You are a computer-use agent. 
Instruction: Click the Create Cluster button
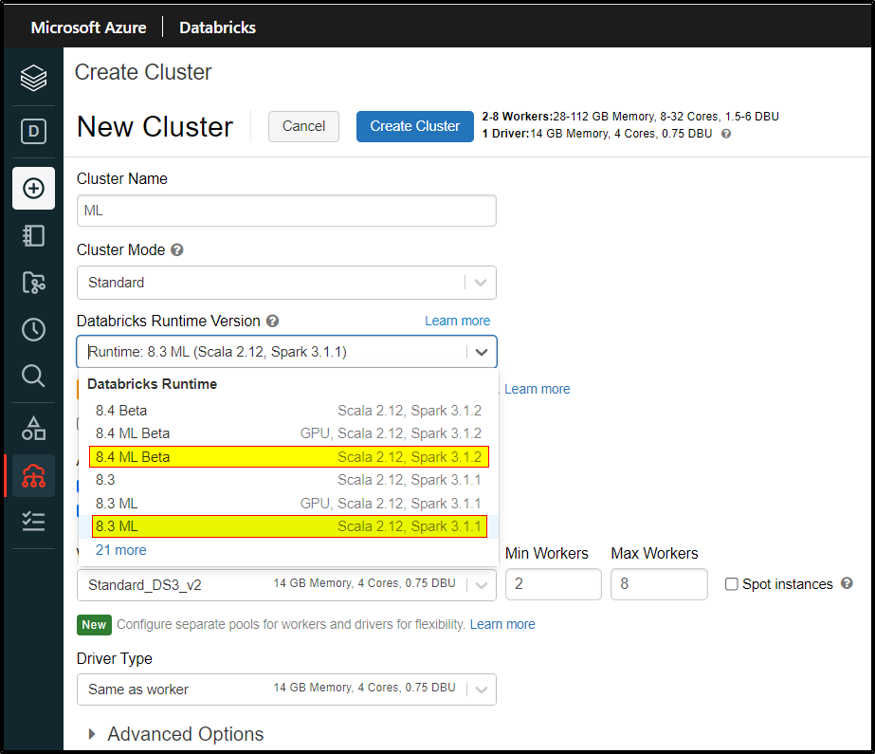414,127
